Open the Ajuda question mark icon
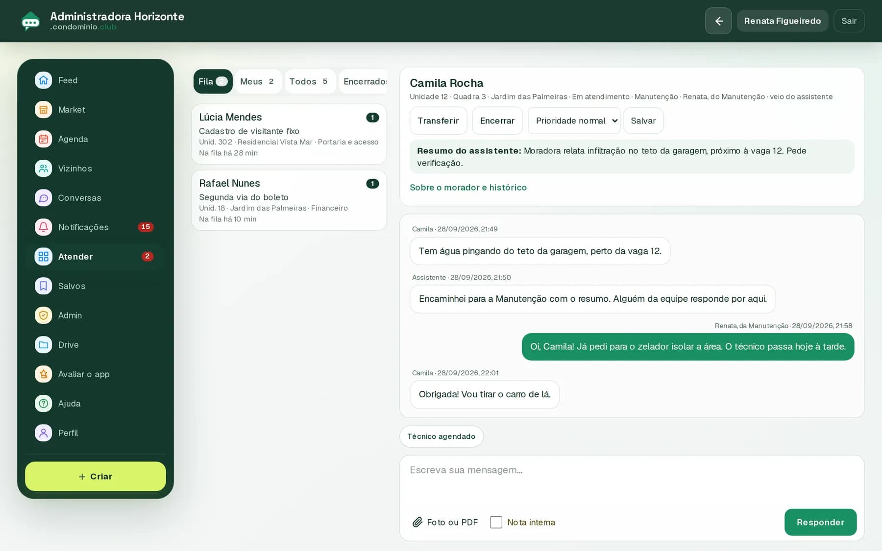The width and height of the screenshot is (882, 551). 43,404
